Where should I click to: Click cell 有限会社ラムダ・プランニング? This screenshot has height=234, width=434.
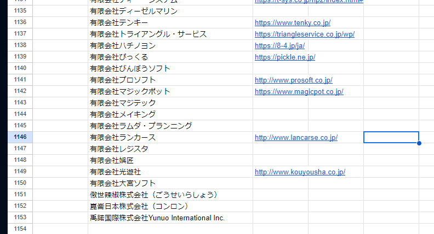pyautogui.click(x=170, y=126)
